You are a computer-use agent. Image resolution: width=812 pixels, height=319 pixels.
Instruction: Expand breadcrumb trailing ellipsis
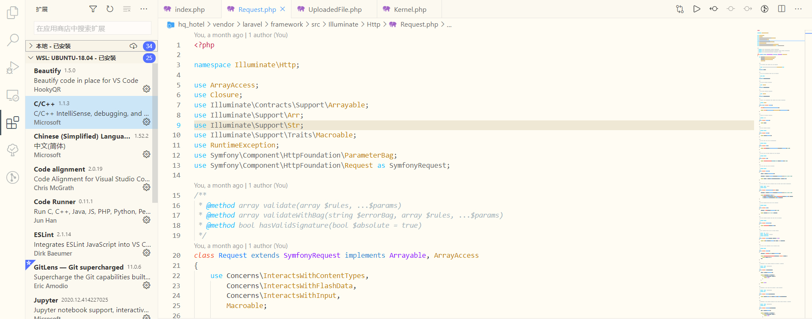pos(449,25)
